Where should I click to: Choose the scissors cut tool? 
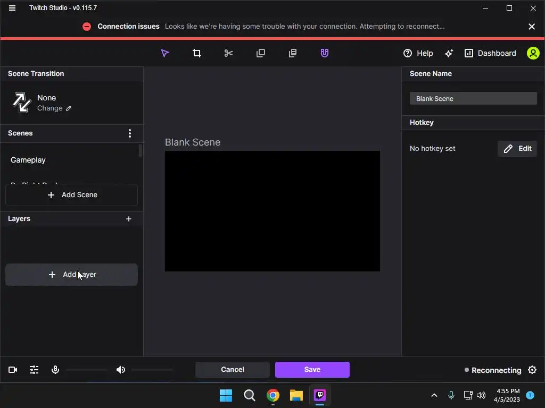(228, 53)
